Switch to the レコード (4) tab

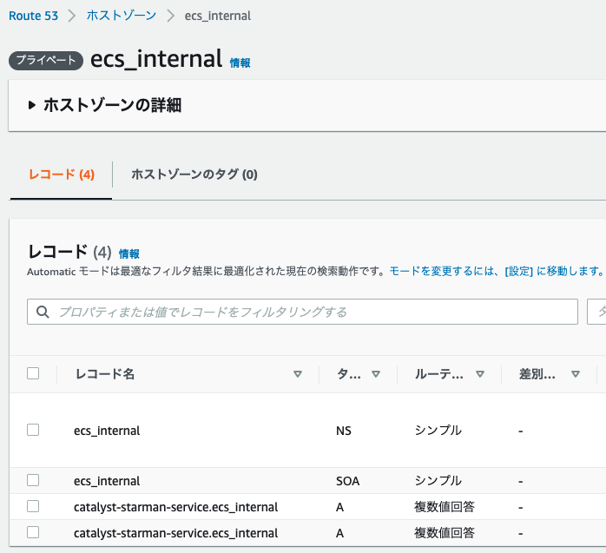click(61, 174)
